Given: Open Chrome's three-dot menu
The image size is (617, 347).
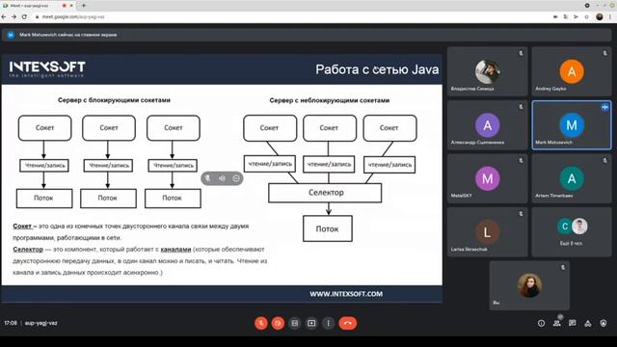Looking at the screenshot, I should click(610, 17).
